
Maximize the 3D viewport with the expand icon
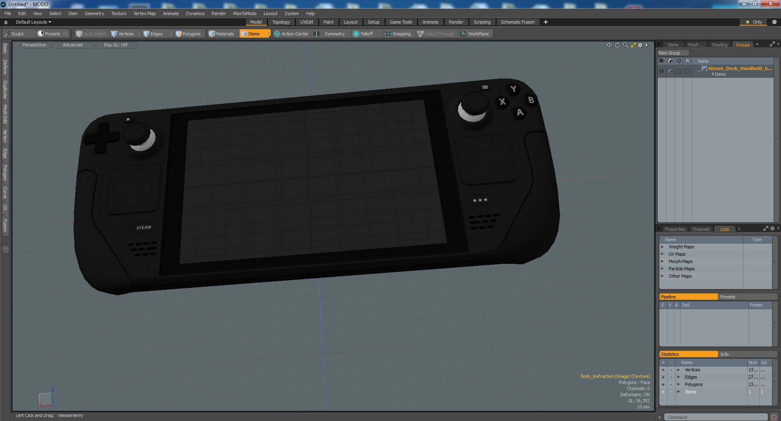(633, 45)
